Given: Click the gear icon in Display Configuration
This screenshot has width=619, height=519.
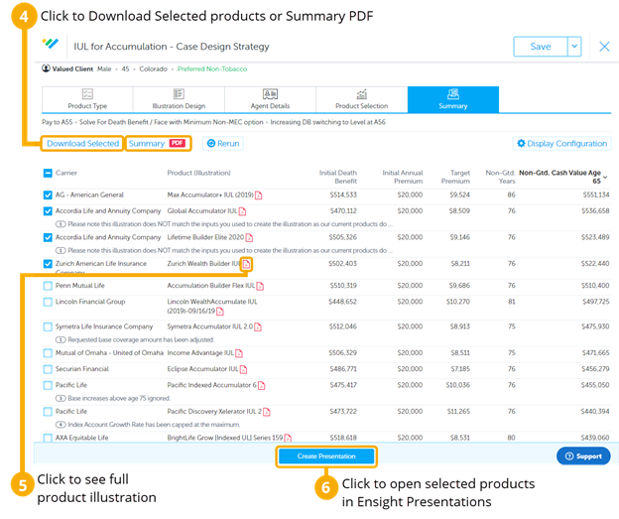Looking at the screenshot, I should click(x=521, y=143).
